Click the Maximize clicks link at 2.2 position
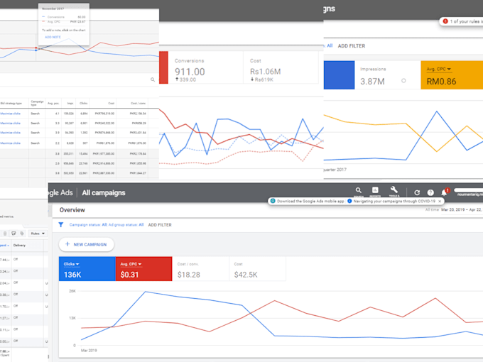The width and height of the screenshot is (483, 362). tap(11, 143)
